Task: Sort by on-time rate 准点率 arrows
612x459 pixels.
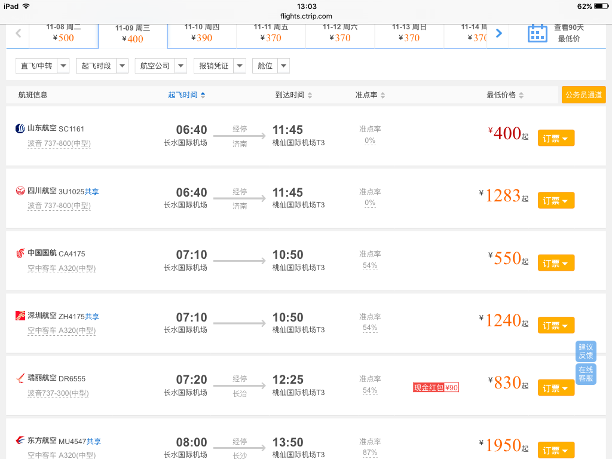Action: pos(382,95)
